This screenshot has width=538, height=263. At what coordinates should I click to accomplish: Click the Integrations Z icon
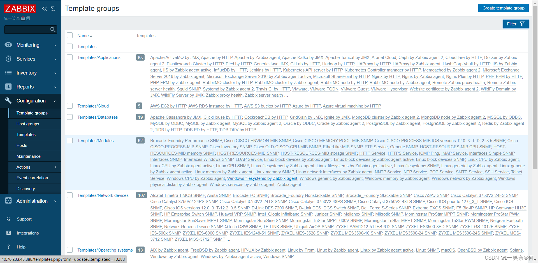click(8, 233)
